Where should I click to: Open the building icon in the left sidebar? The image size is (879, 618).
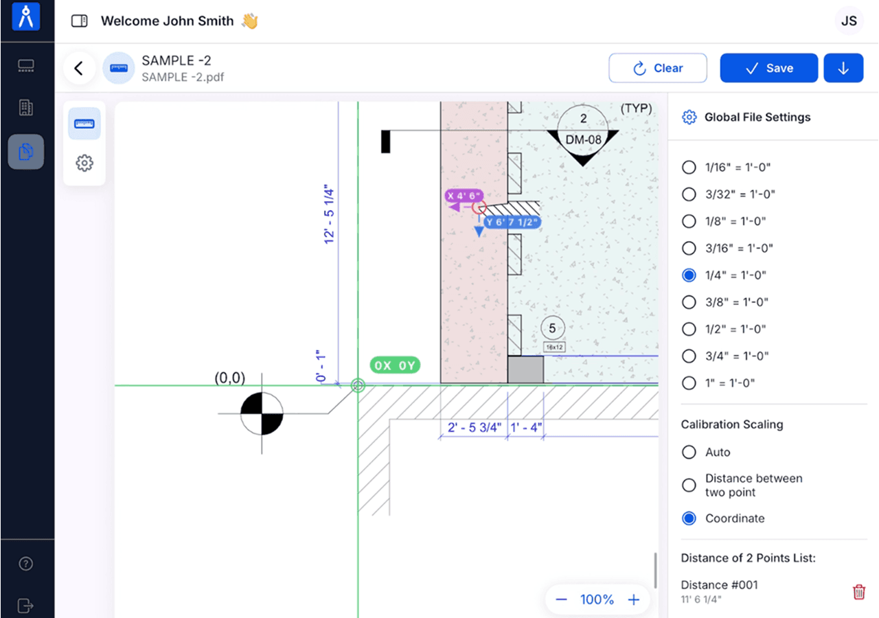pos(26,108)
